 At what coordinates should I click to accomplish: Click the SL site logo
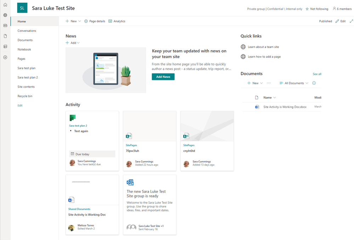point(22,8)
